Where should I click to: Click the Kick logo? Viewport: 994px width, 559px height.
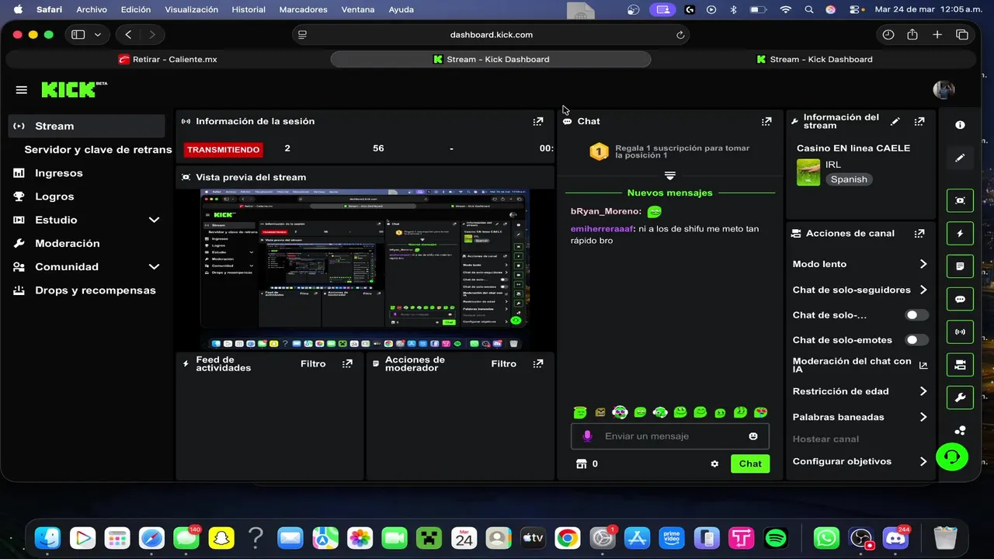tap(74, 89)
